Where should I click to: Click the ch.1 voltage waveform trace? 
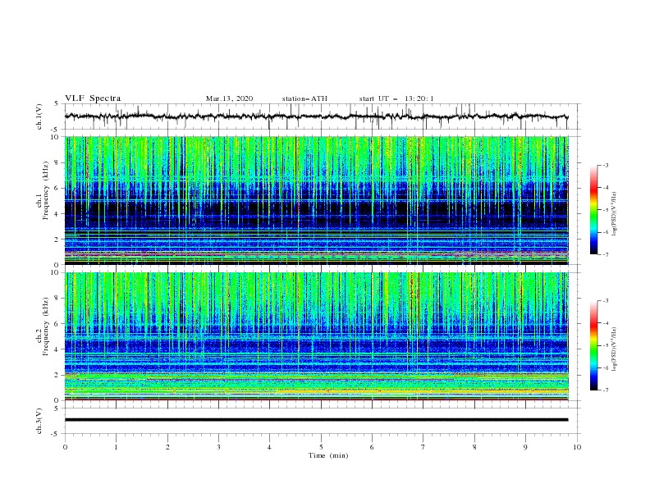pos(316,116)
